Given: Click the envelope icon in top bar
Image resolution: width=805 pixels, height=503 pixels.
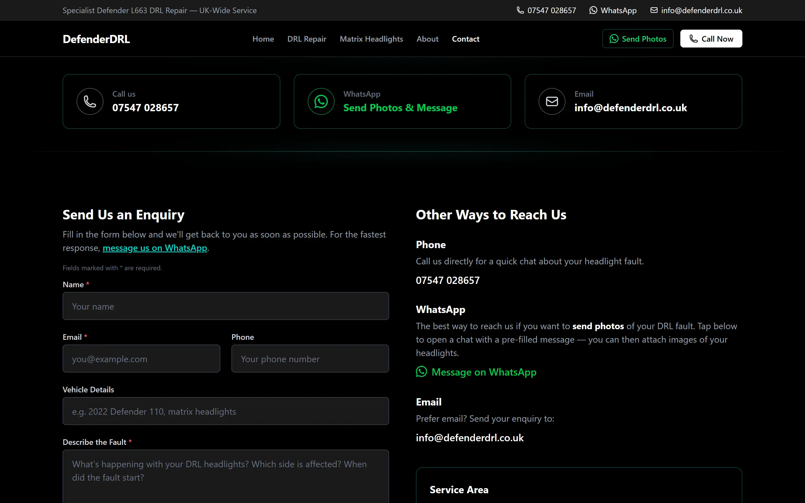Looking at the screenshot, I should coord(654,10).
